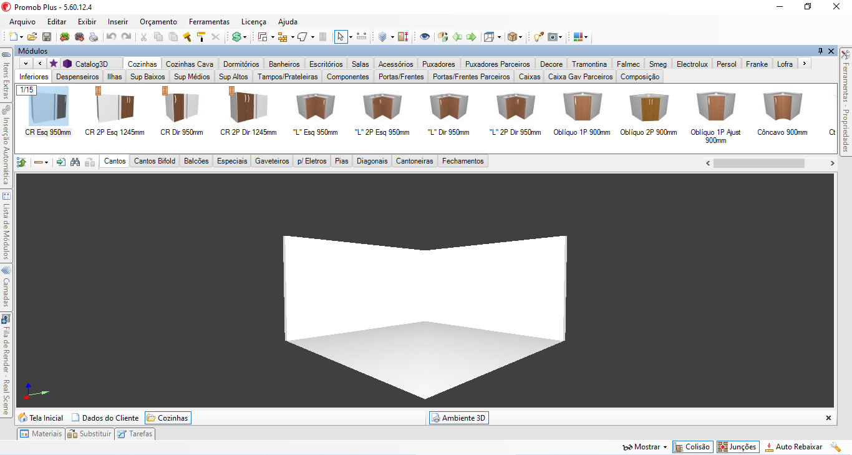The height and width of the screenshot is (455, 852).
Task: Open the Materiais panel button
Action: [x=41, y=434]
